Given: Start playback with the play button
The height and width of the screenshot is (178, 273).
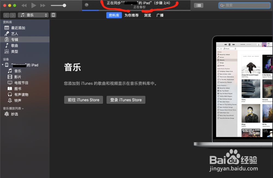Looking at the screenshot, I should pos(34,5).
